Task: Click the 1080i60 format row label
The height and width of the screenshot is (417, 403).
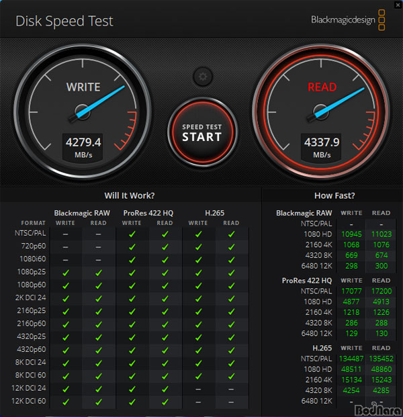Action: 32,259
